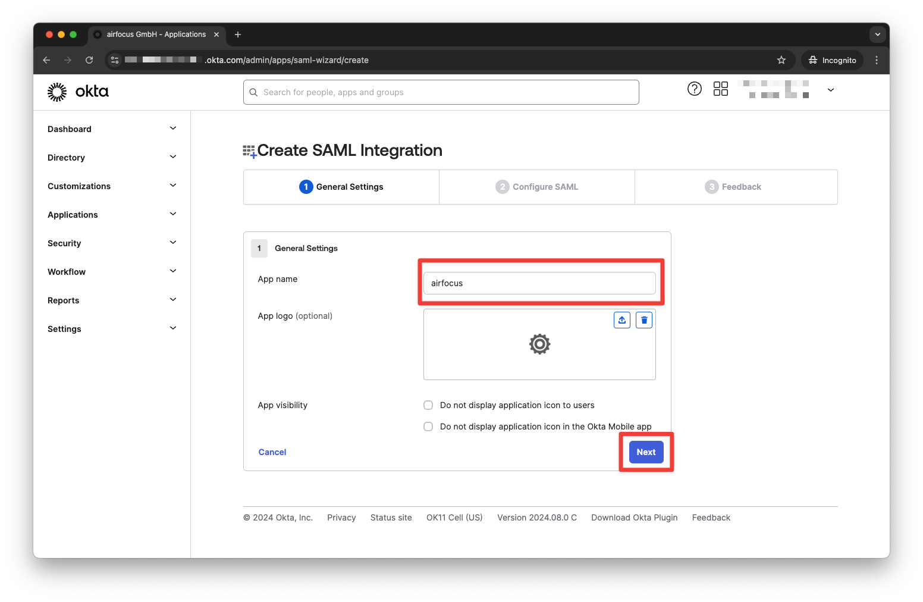923x602 pixels.
Task: Check Do not display application icon to users
Action: (x=428, y=405)
